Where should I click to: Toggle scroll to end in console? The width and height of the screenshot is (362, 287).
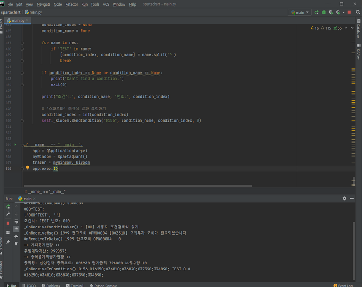click(16, 229)
